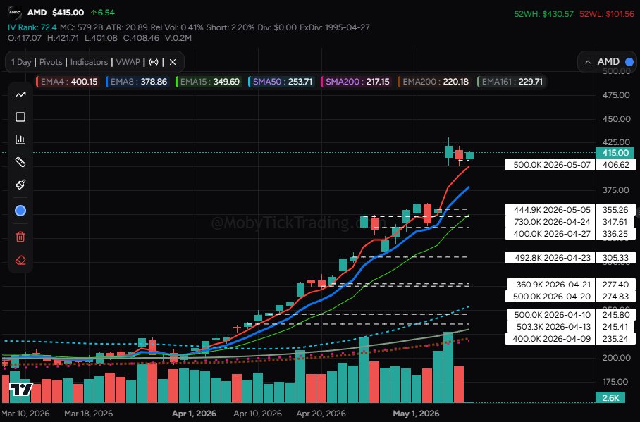Click the 305.33 price label
640x422 pixels.
coord(615,258)
